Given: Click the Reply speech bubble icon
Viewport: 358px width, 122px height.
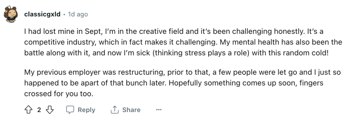Looking at the screenshot, I should [x=70, y=110].
